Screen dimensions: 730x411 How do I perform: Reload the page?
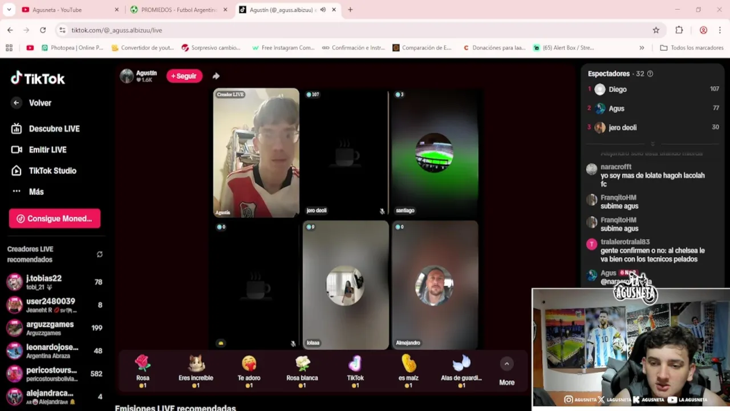point(43,30)
